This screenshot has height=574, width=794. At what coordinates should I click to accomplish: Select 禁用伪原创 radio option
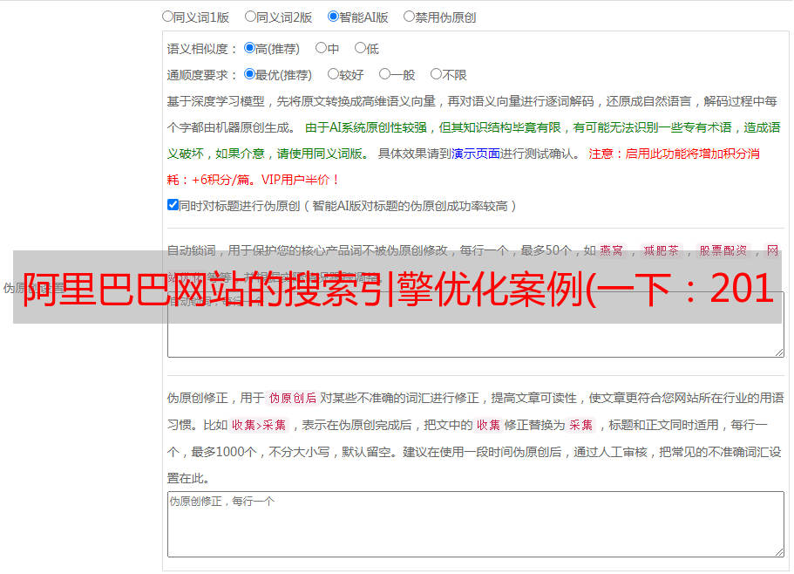(x=409, y=17)
